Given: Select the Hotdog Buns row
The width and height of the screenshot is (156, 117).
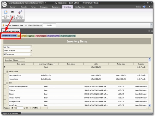Looking at the screenshot, I should 78,79.
